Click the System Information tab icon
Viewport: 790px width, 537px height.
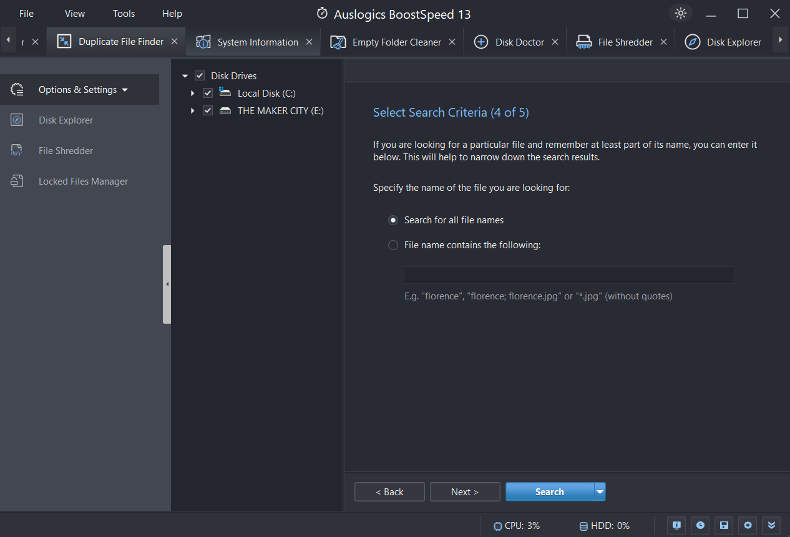coord(203,42)
